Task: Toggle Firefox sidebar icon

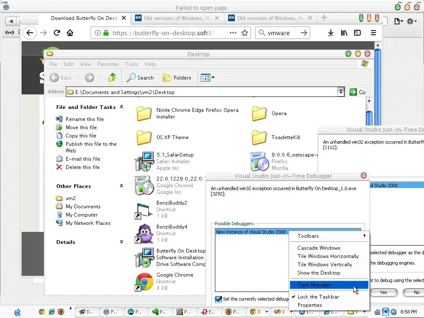Action: [x=357, y=33]
